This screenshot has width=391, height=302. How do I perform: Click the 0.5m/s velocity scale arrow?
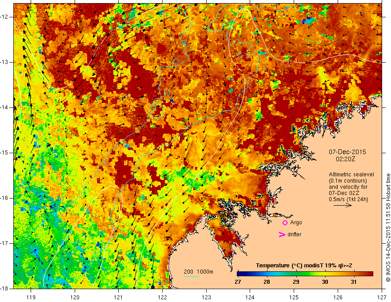tap(343, 205)
